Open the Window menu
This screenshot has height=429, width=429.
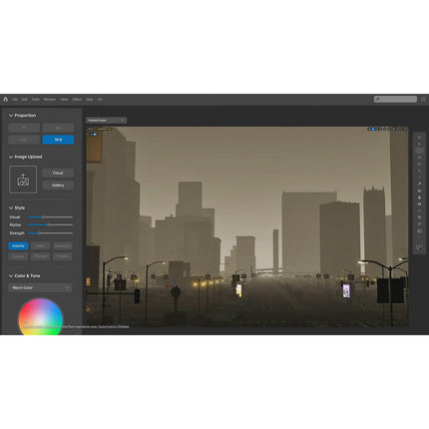pos(50,99)
